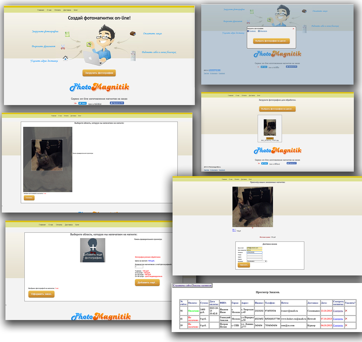Open the 'Смотреть' link for order 41
Screen dimensions: 362x342
(338, 319)
